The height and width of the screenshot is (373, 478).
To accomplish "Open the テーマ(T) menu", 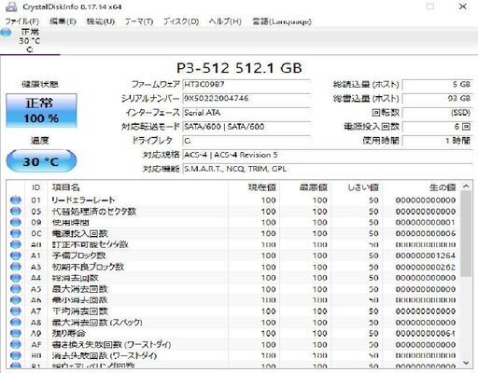I will click(139, 21).
